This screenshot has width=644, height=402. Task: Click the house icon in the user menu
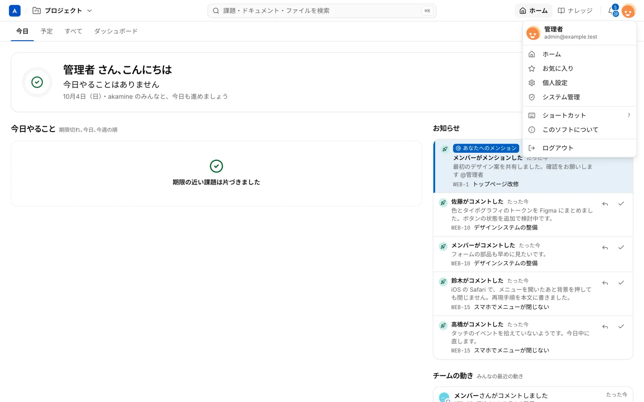coord(532,54)
